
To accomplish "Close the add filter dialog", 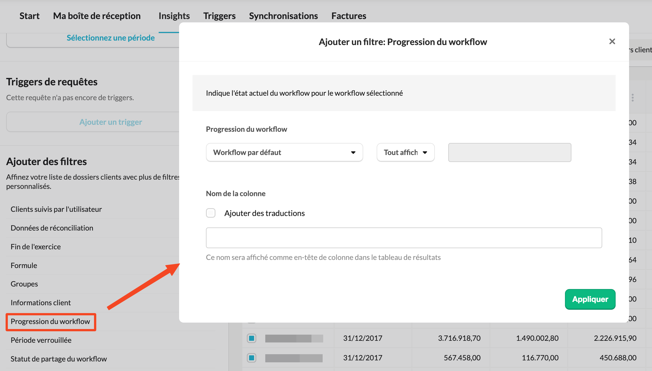I will (612, 41).
